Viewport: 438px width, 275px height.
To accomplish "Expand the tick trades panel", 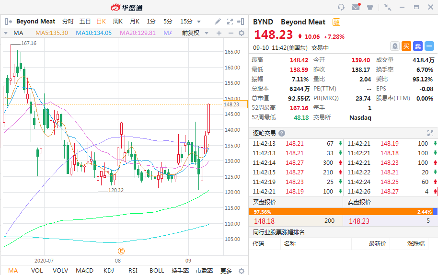I will (x=430, y=133).
